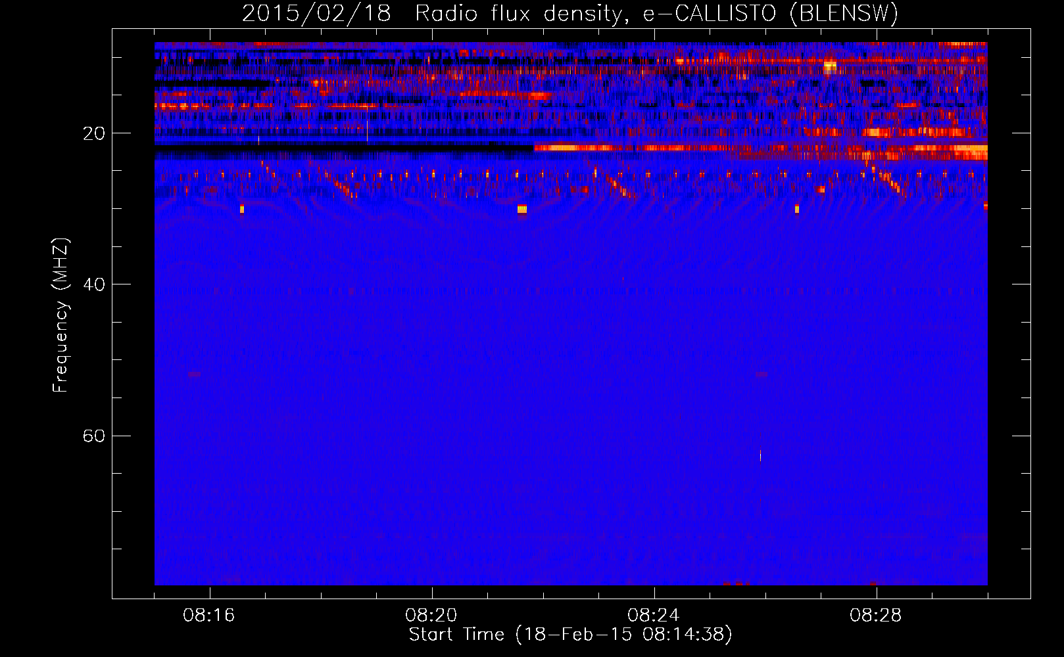Click the 60 MHz frequency tick label
This screenshot has height=657, width=1064.
click(93, 436)
